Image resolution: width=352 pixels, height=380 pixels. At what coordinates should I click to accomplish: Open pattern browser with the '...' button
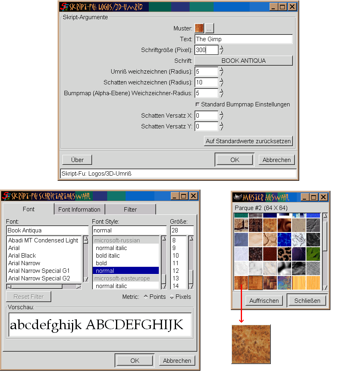pyautogui.click(x=210, y=28)
